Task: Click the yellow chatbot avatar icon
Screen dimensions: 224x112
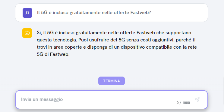Action: [x=27, y=33]
